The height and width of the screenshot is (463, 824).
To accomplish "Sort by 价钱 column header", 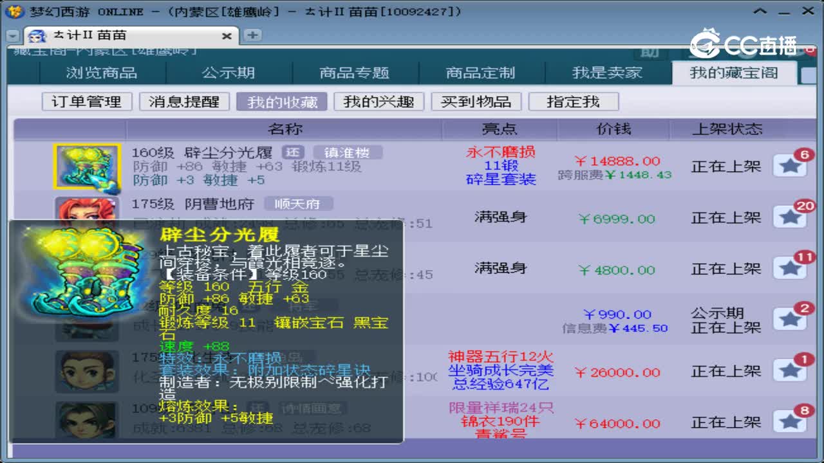I will tap(613, 129).
